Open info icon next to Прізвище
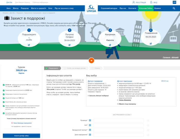 90,121
